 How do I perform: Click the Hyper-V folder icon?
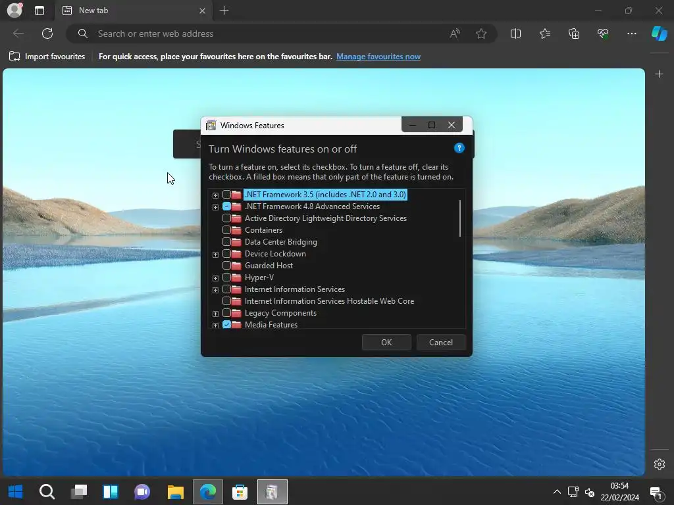tap(236, 277)
